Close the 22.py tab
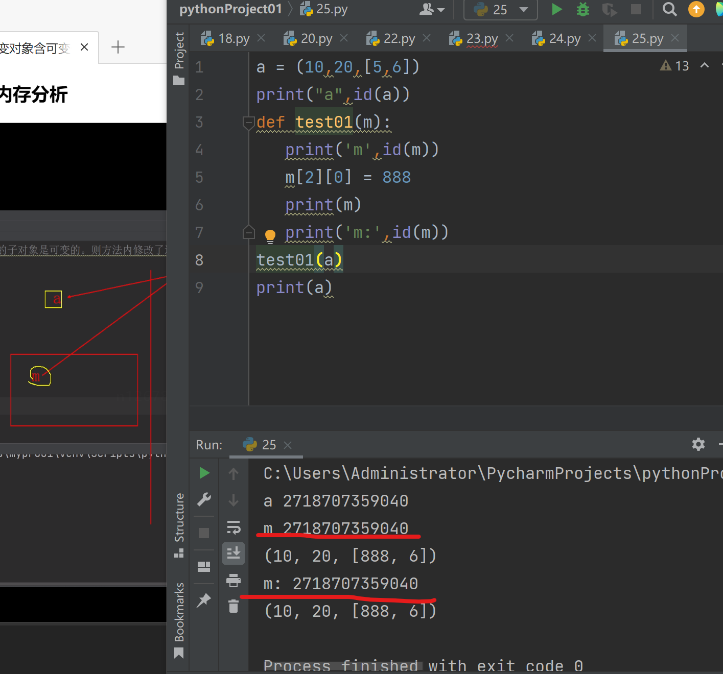The height and width of the screenshot is (674, 723). [427, 38]
